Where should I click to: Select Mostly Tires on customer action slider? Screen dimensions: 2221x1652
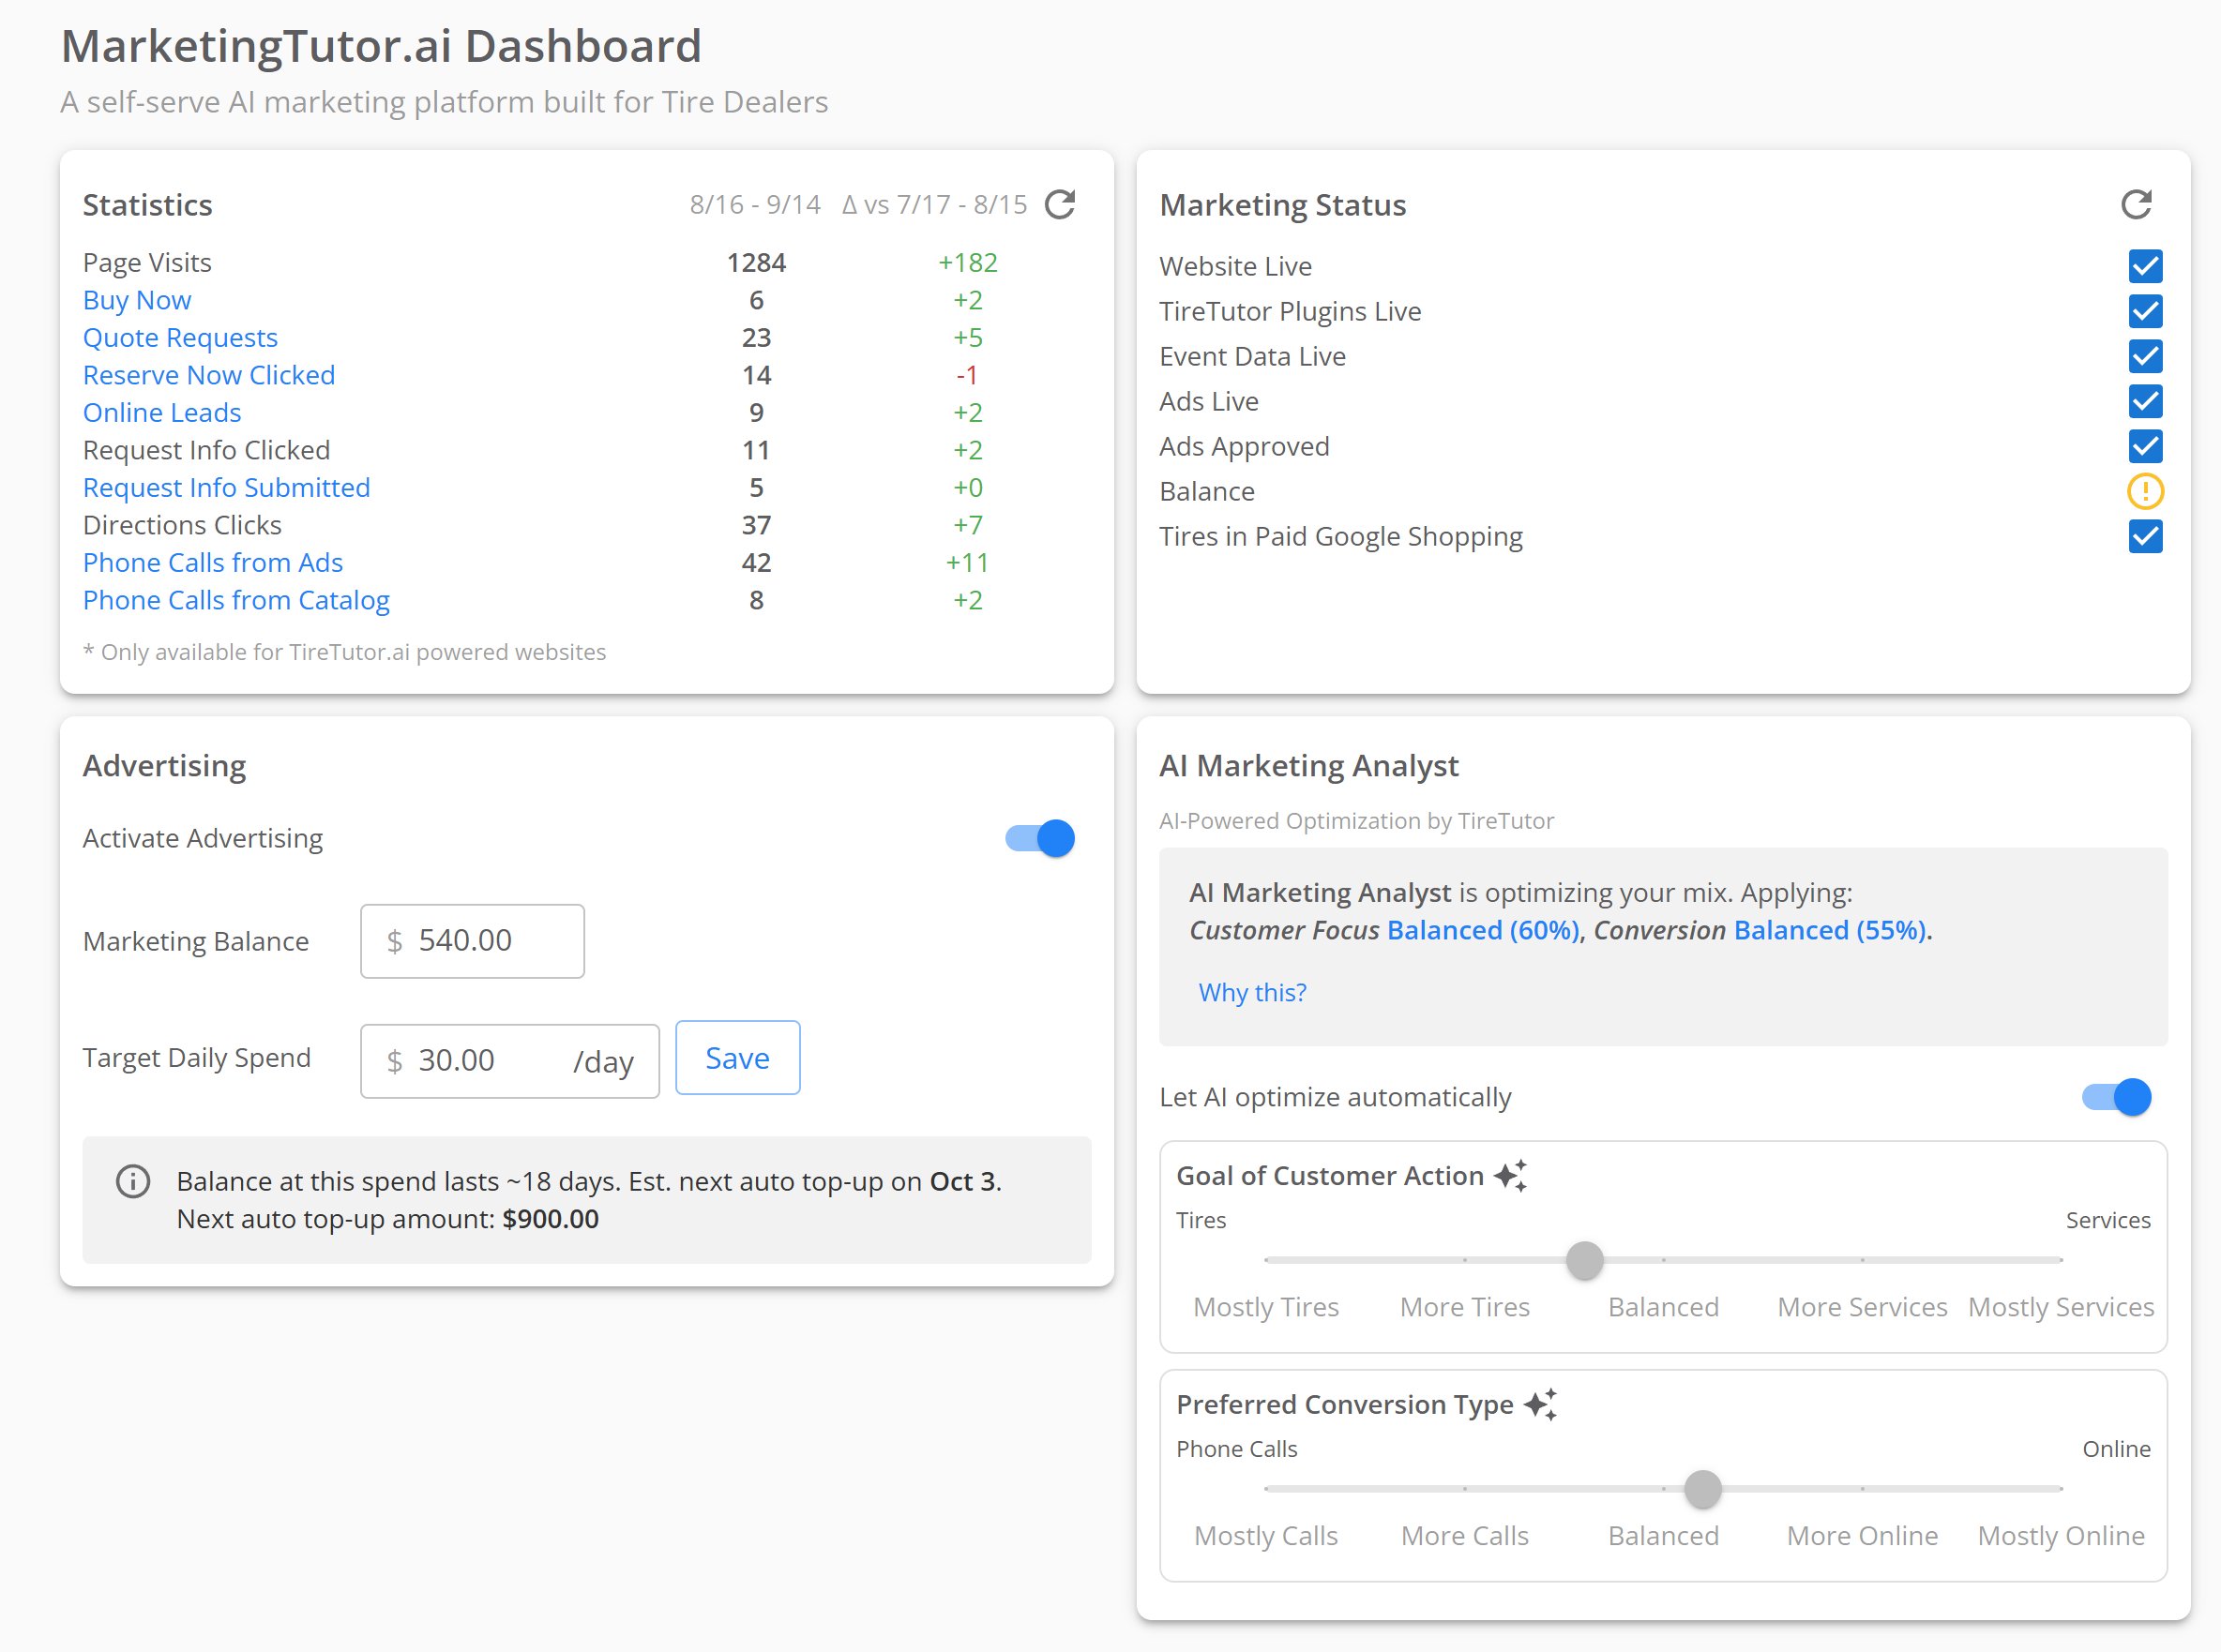(x=1265, y=1307)
